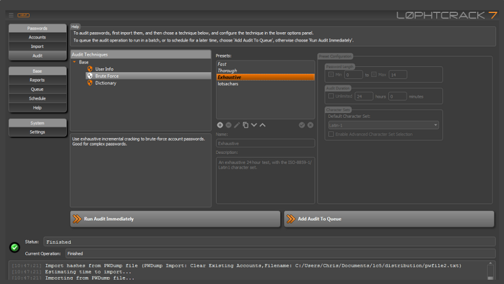Select the Dictionary audit technique

point(106,83)
